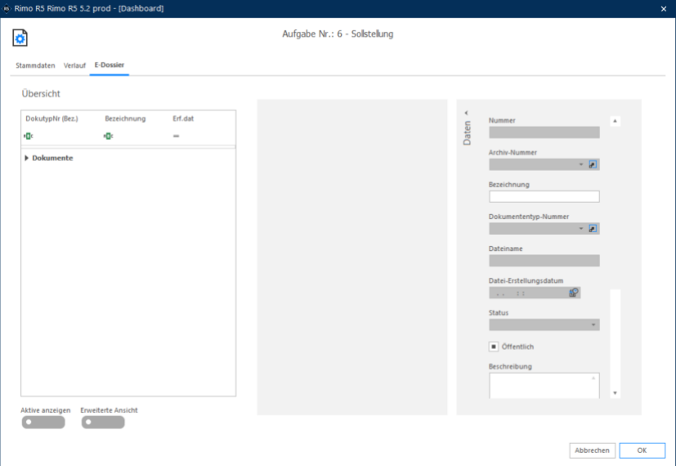Click the OK button
This screenshot has width=676, height=466.
(642, 450)
